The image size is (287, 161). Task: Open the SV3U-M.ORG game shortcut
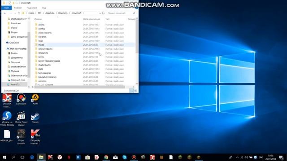coord(7,119)
